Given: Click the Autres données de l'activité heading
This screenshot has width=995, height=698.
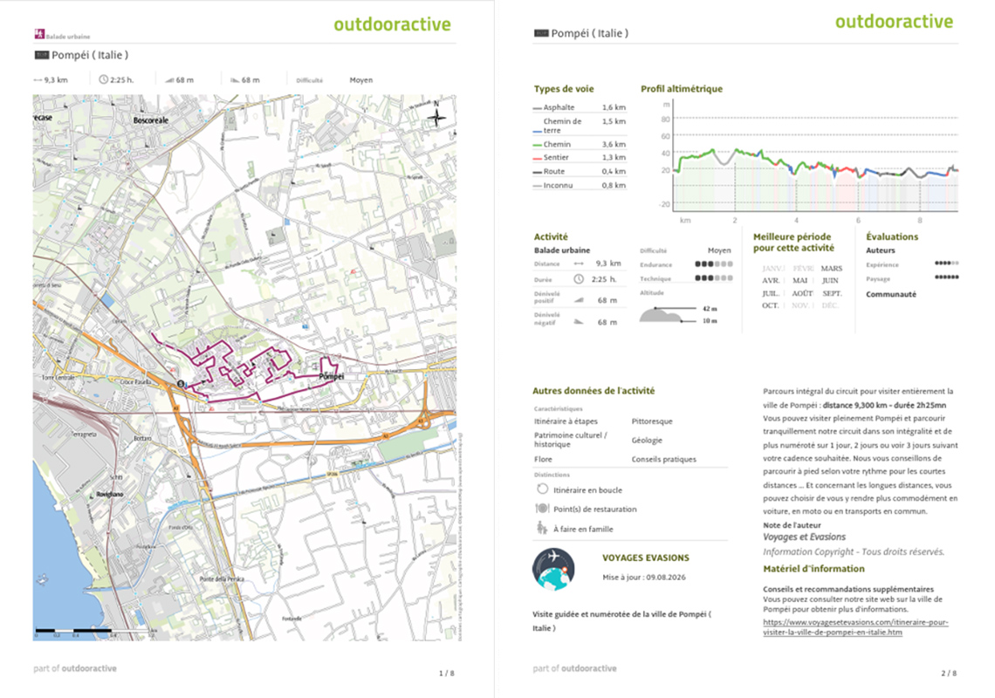Looking at the screenshot, I should tap(594, 391).
